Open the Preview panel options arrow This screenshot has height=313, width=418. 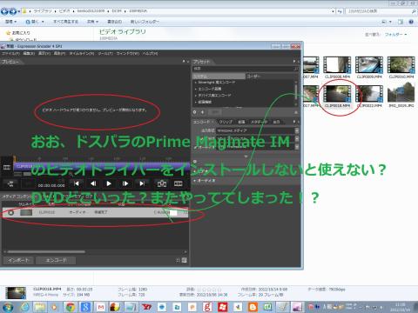[x=184, y=62]
